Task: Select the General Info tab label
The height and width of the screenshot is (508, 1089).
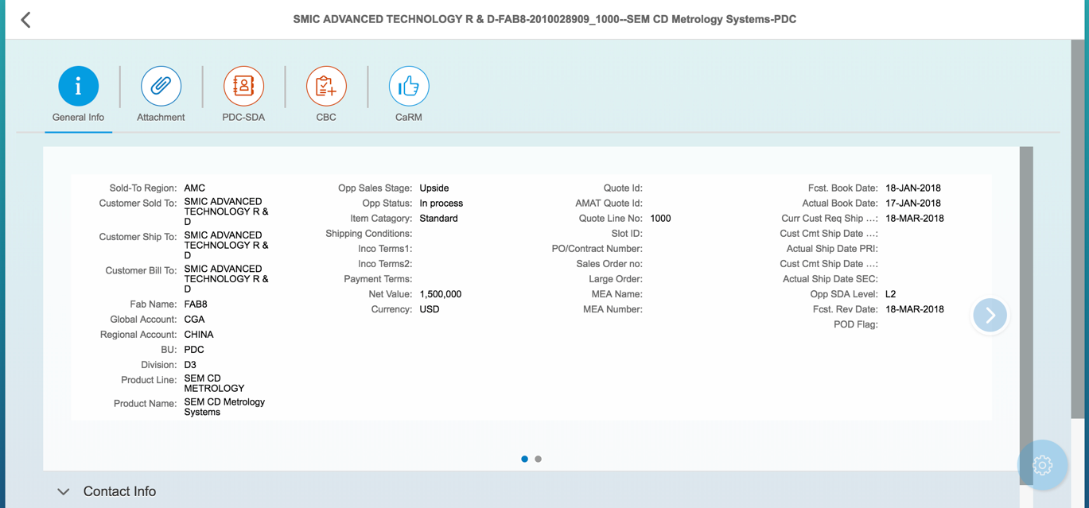Action: pos(78,118)
